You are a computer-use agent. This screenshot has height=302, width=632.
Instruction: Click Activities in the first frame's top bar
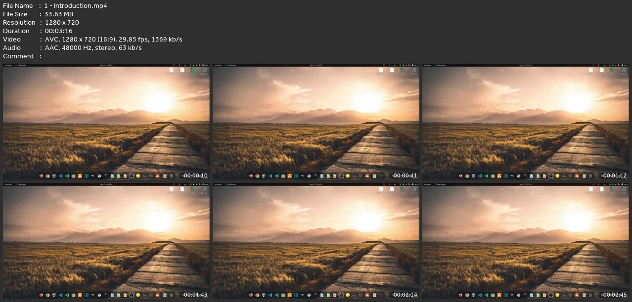click(x=7, y=65)
